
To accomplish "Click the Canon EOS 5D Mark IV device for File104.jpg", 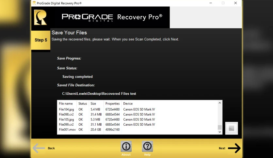I will pos(139,109).
